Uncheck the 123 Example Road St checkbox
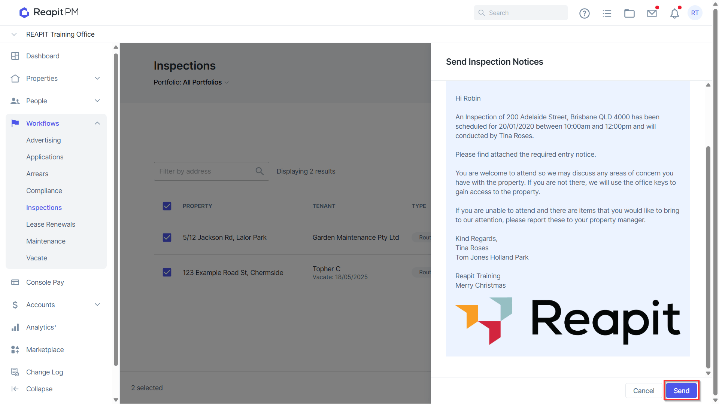 (x=167, y=272)
